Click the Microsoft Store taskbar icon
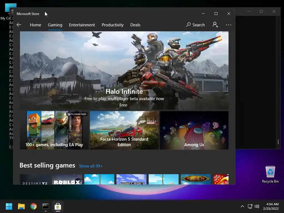The width and height of the screenshot is (284, 213). [58, 206]
